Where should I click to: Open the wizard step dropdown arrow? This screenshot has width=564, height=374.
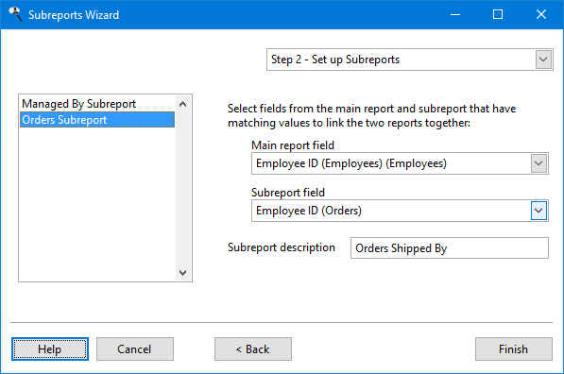click(543, 59)
